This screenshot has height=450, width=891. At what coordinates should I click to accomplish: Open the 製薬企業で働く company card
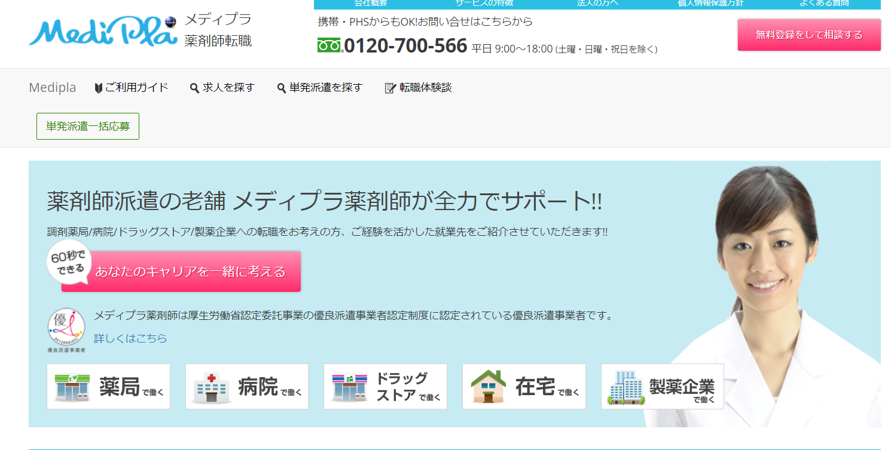663,387
